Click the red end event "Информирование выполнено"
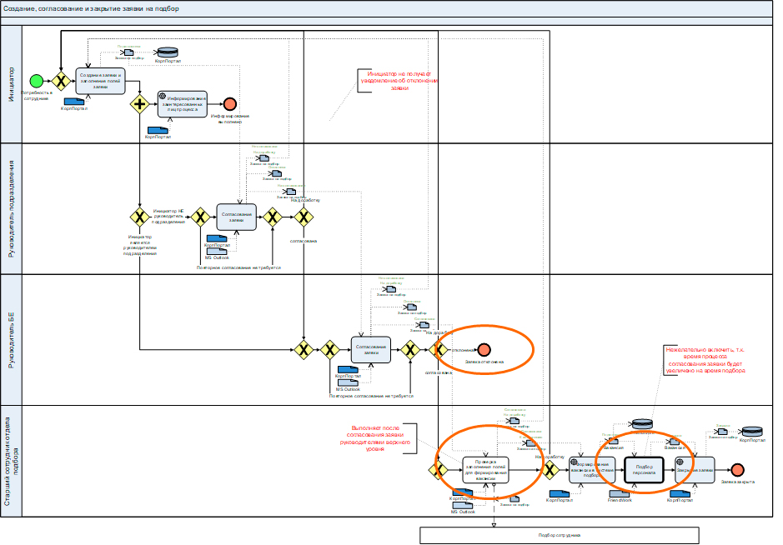Screen dimensions: 783x545 click(229, 104)
